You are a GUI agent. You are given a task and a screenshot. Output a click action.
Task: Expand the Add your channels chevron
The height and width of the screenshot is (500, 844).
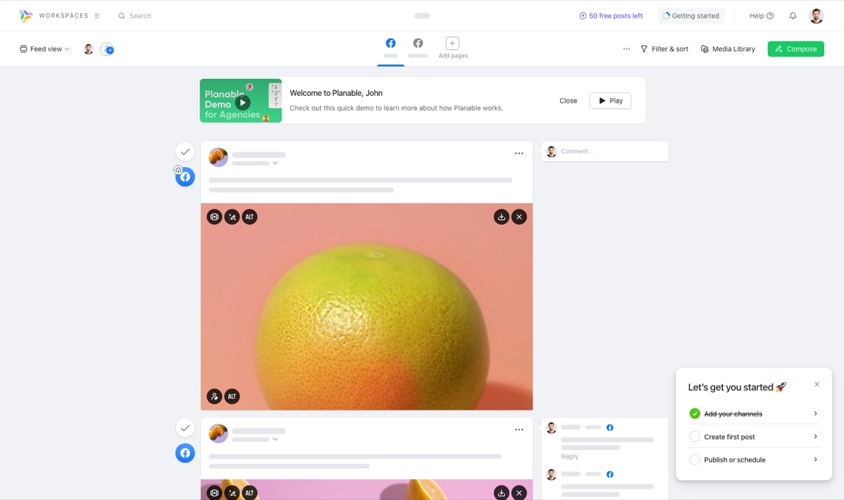coord(816,413)
